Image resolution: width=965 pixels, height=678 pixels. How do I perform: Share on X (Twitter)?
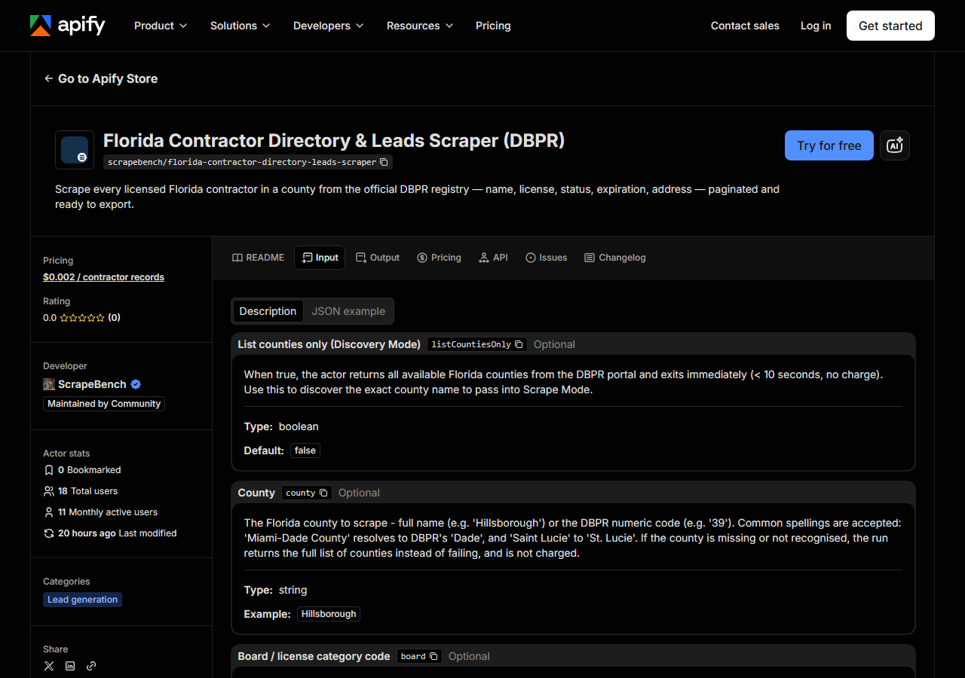point(49,666)
